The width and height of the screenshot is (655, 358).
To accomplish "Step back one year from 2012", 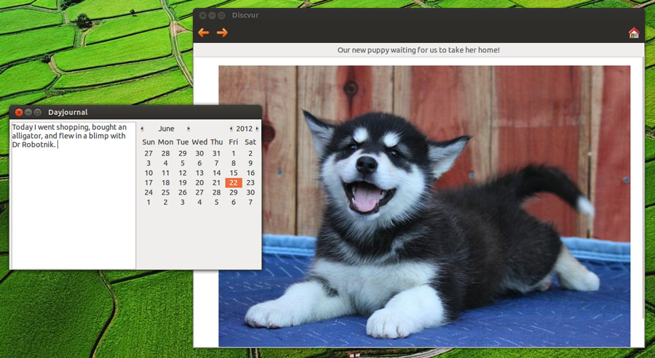I will (231, 129).
